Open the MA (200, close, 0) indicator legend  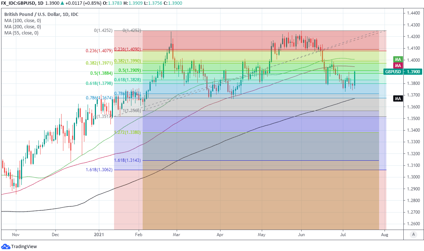pos(22,26)
